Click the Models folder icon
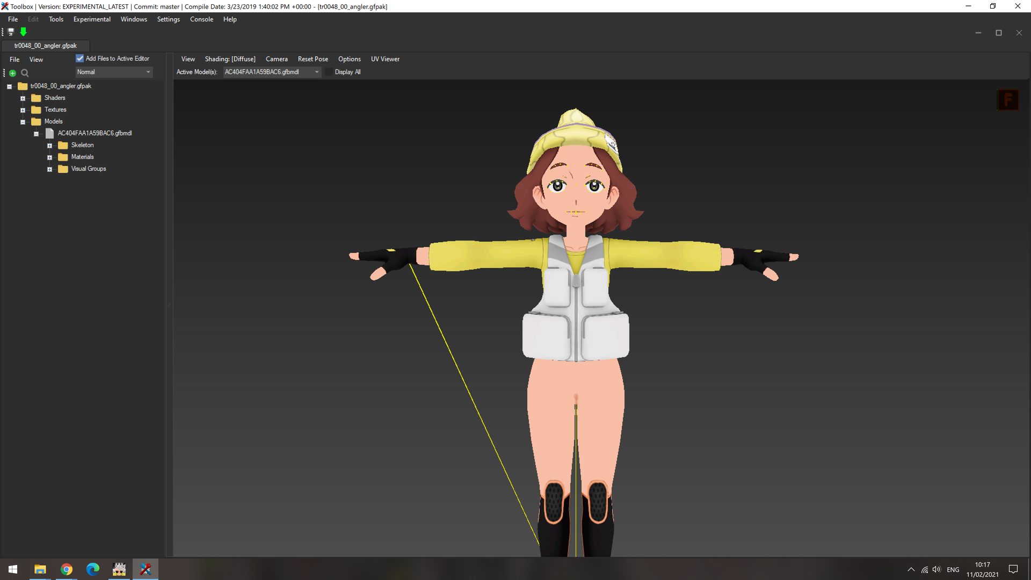The width and height of the screenshot is (1031, 580). pos(36,121)
